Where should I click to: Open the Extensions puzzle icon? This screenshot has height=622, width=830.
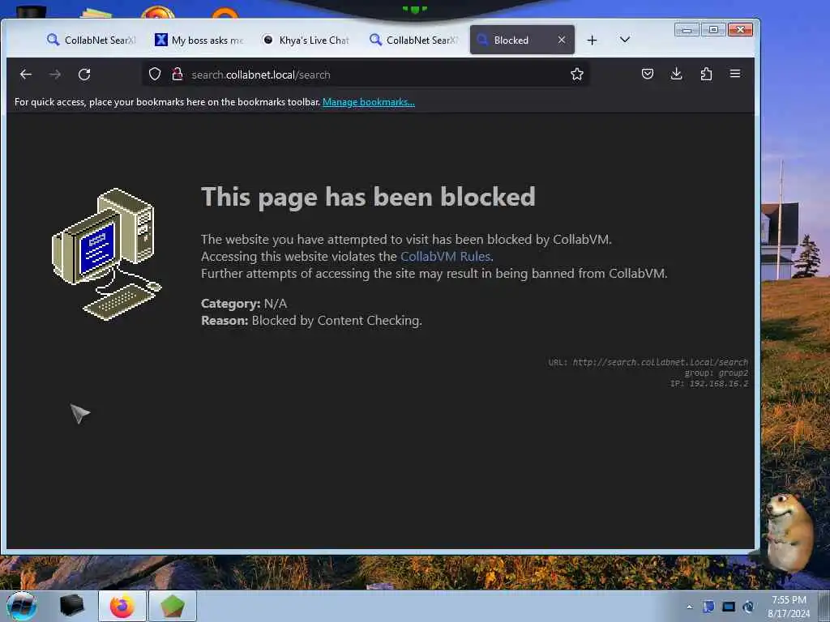pos(706,74)
